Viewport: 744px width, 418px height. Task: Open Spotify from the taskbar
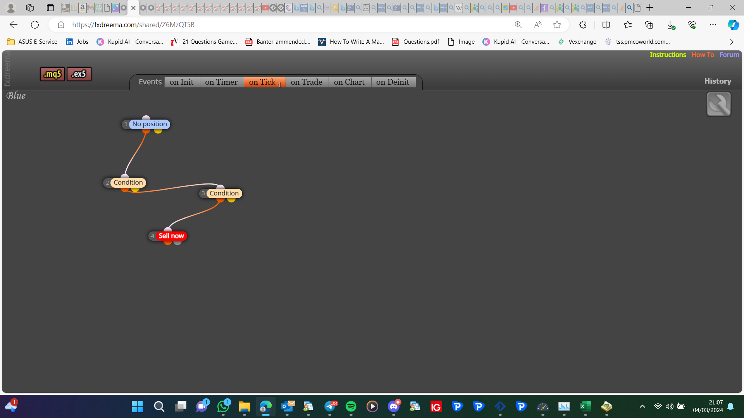[x=351, y=406]
